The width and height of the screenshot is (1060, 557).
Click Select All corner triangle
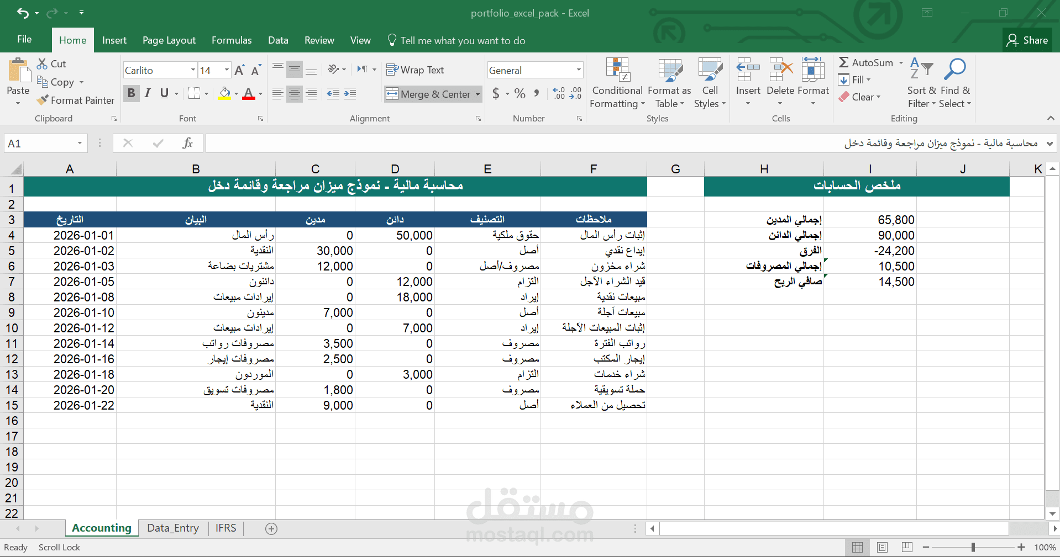pyautogui.click(x=15, y=169)
